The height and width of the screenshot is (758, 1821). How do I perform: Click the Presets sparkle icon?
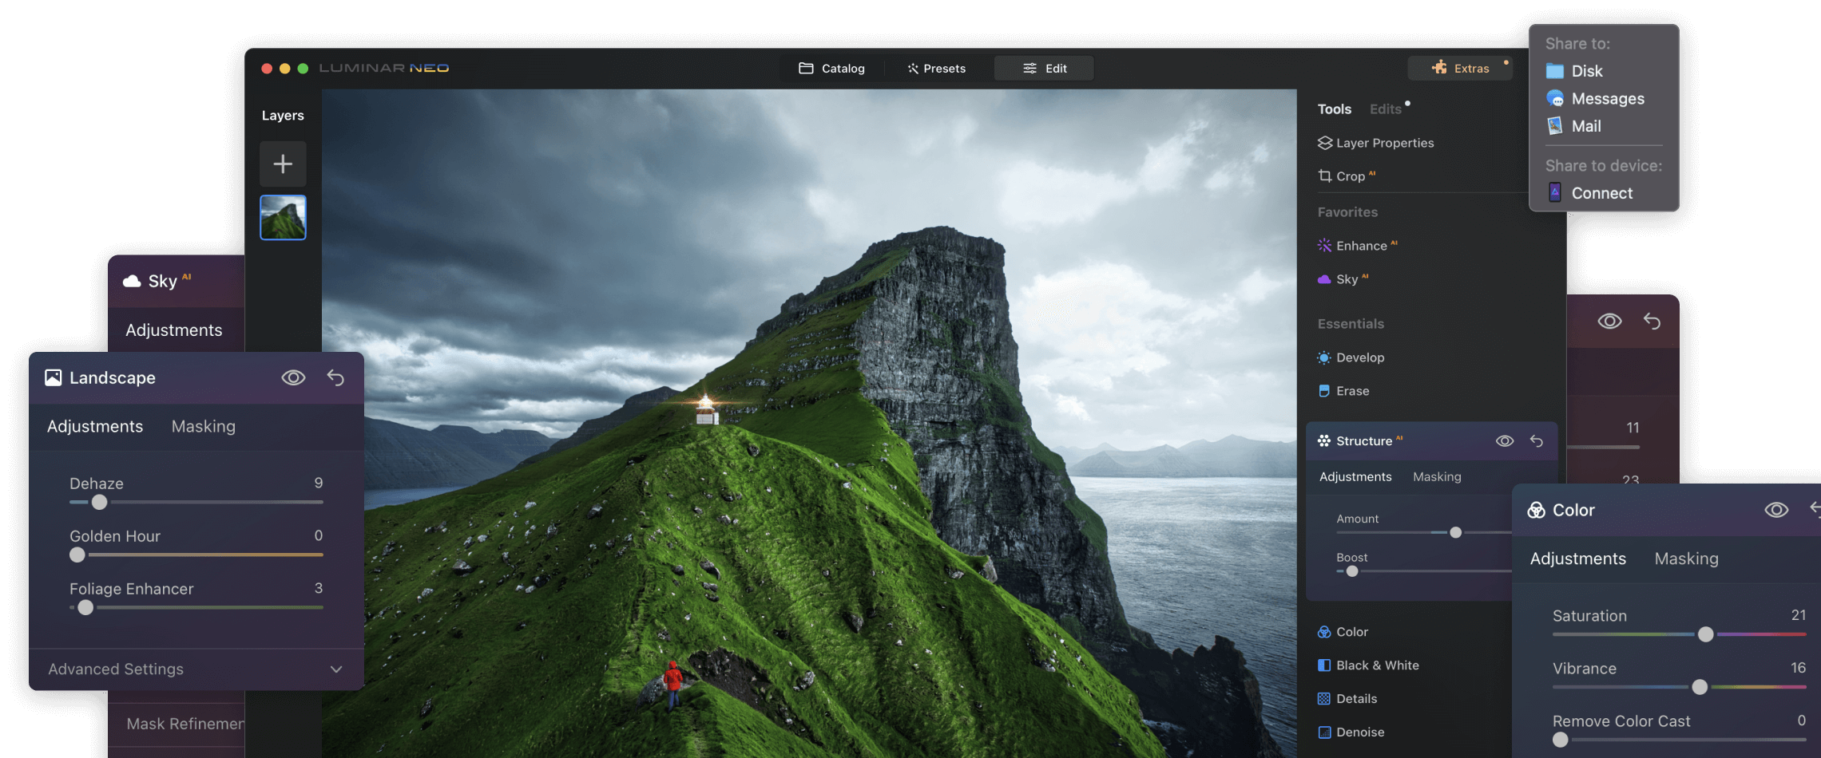(913, 69)
